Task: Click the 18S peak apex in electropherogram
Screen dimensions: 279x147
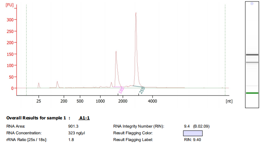Action: pyautogui.click(x=116, y=51)
